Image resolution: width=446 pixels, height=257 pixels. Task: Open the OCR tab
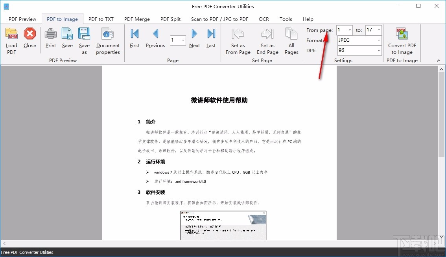click(x=264, y=18)
